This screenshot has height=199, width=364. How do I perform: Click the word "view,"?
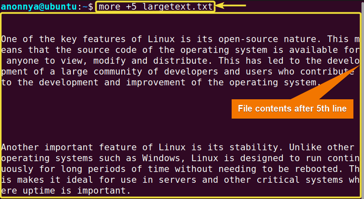(x=74, y=61)
